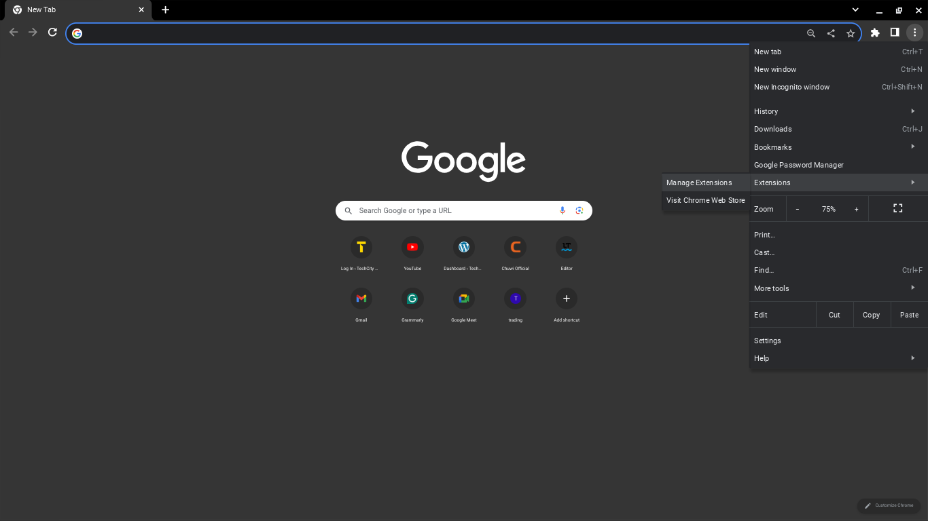Bookmark this tab with the star icon

point(851,33)
